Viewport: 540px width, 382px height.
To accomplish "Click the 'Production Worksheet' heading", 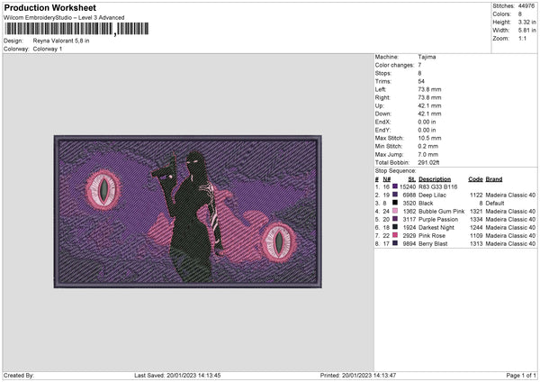I will click(49, 7).
